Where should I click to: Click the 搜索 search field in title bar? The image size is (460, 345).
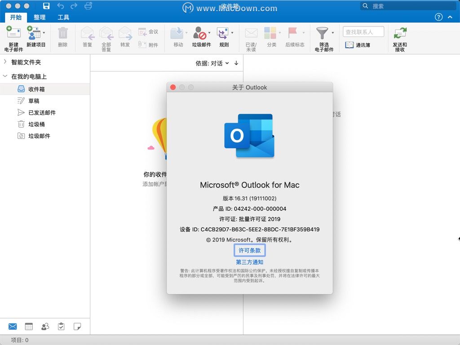click(408, 6)
